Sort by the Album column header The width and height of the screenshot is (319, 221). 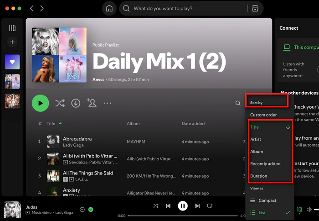[133, 124]
